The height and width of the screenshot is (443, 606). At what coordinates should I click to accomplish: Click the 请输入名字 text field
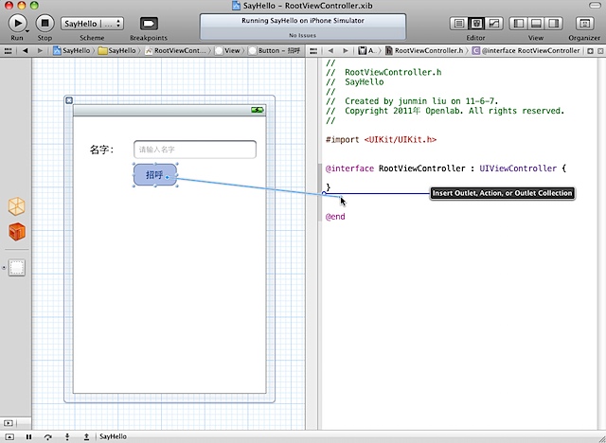point(194,150)
